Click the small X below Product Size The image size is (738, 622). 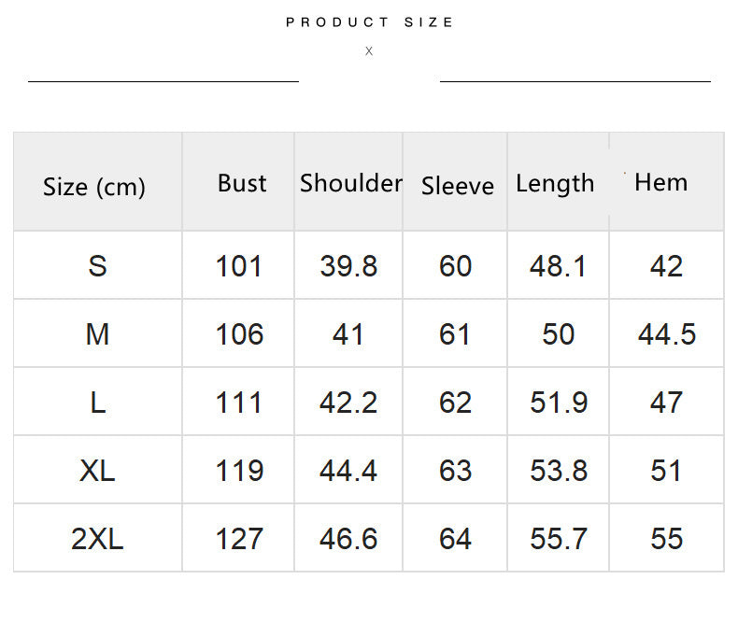click(369, 51)
